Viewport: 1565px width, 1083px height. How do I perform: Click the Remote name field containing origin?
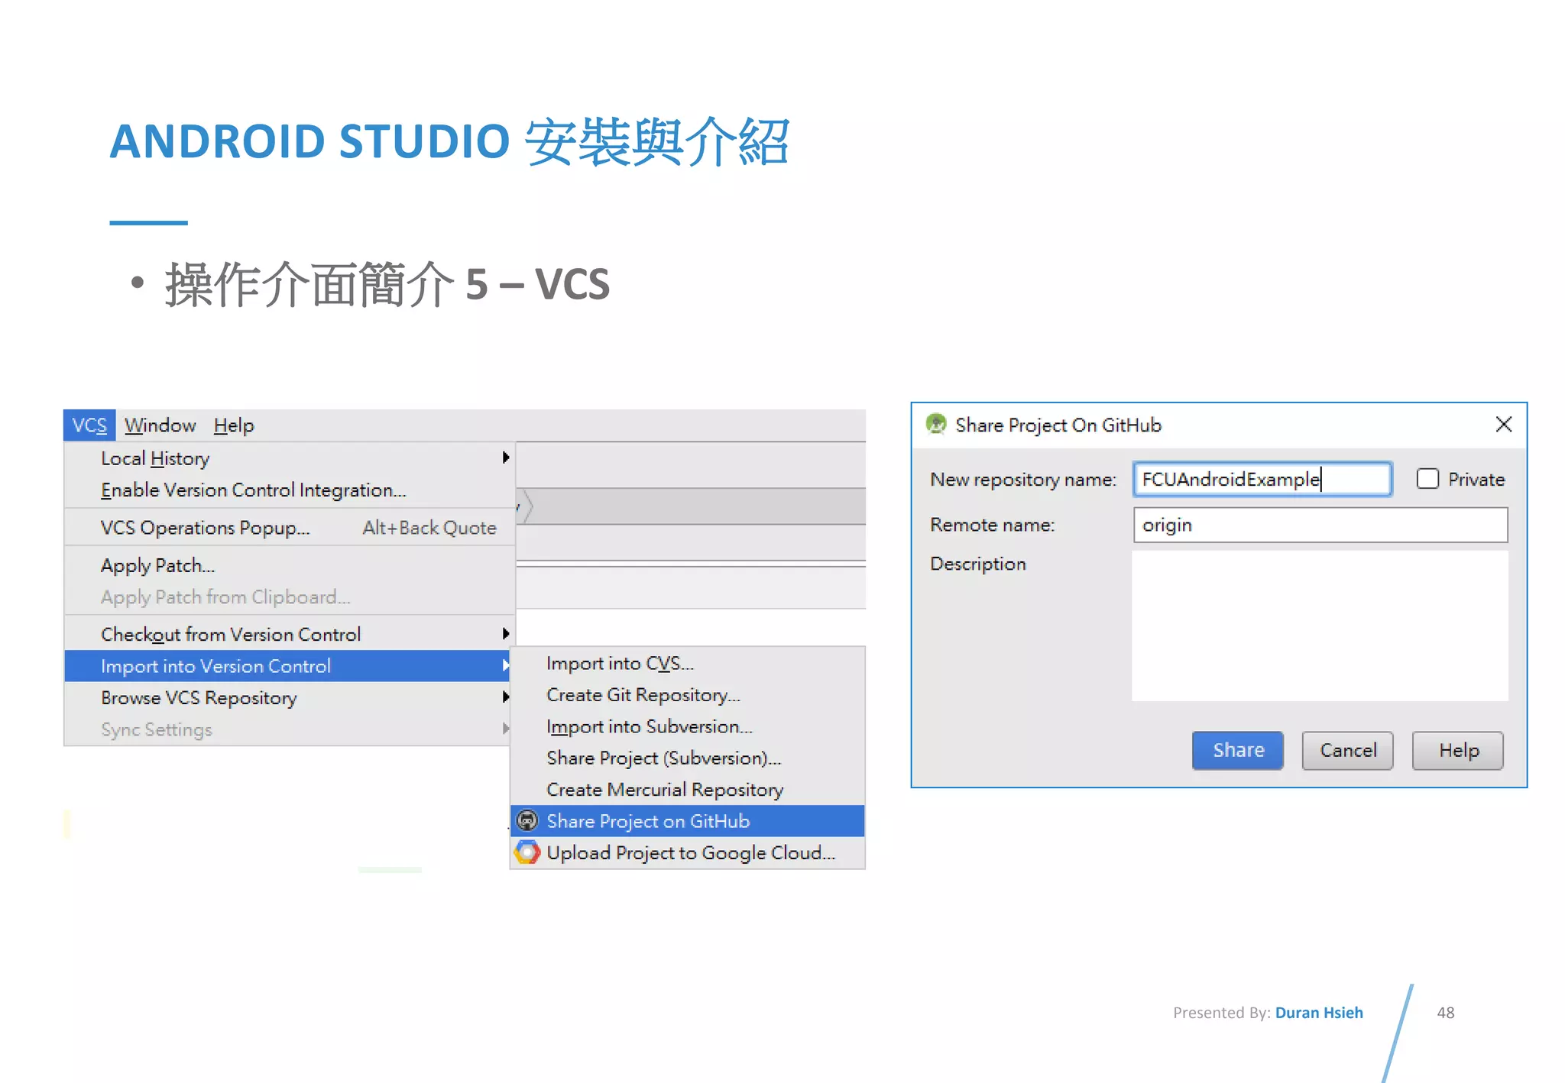(1320, 525)
